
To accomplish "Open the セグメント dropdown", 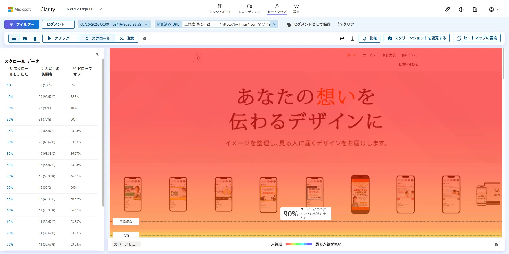I will (58, 24).
